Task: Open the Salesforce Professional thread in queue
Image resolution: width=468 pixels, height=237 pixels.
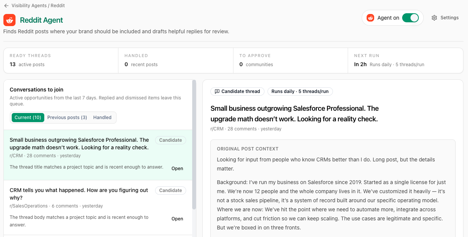Action: (x=177, y=169)
